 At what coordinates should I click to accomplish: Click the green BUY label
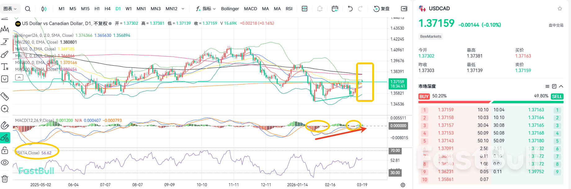pos(424,97)
